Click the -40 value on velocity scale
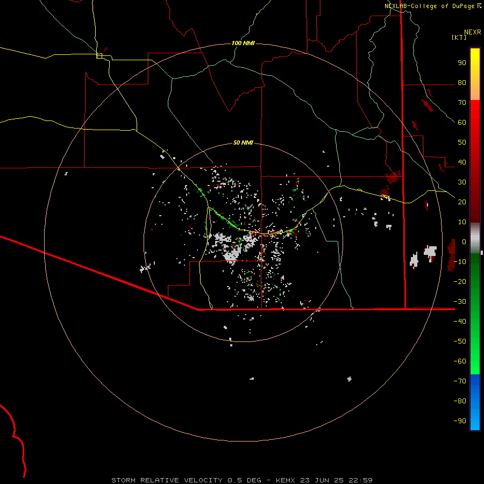Screen dimensions: 484x484 460,322
